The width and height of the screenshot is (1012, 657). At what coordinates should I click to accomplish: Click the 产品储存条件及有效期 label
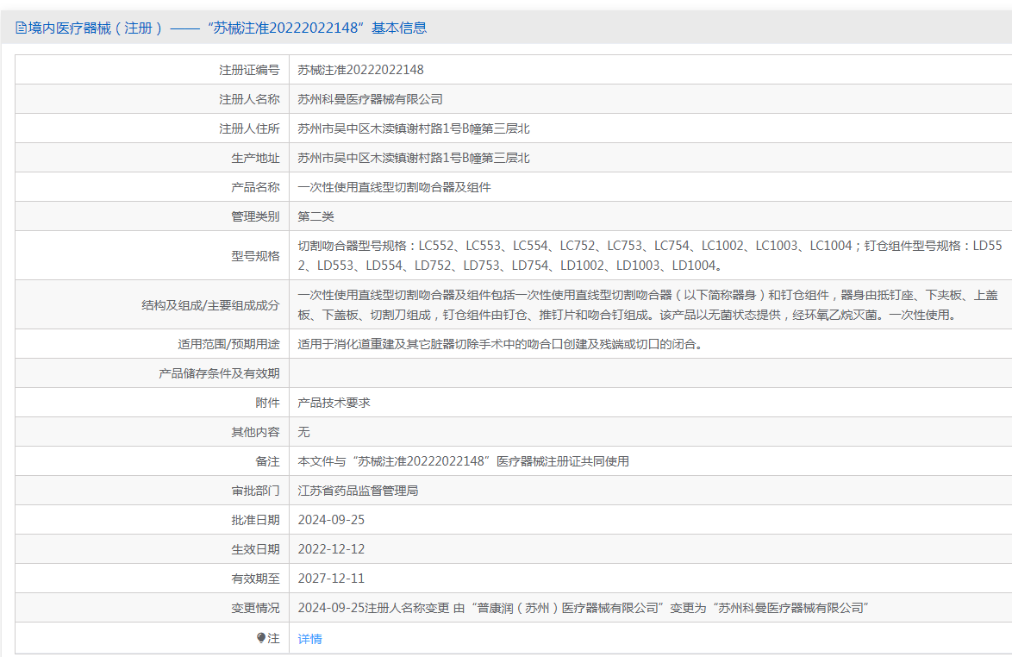tap(220, 373)
